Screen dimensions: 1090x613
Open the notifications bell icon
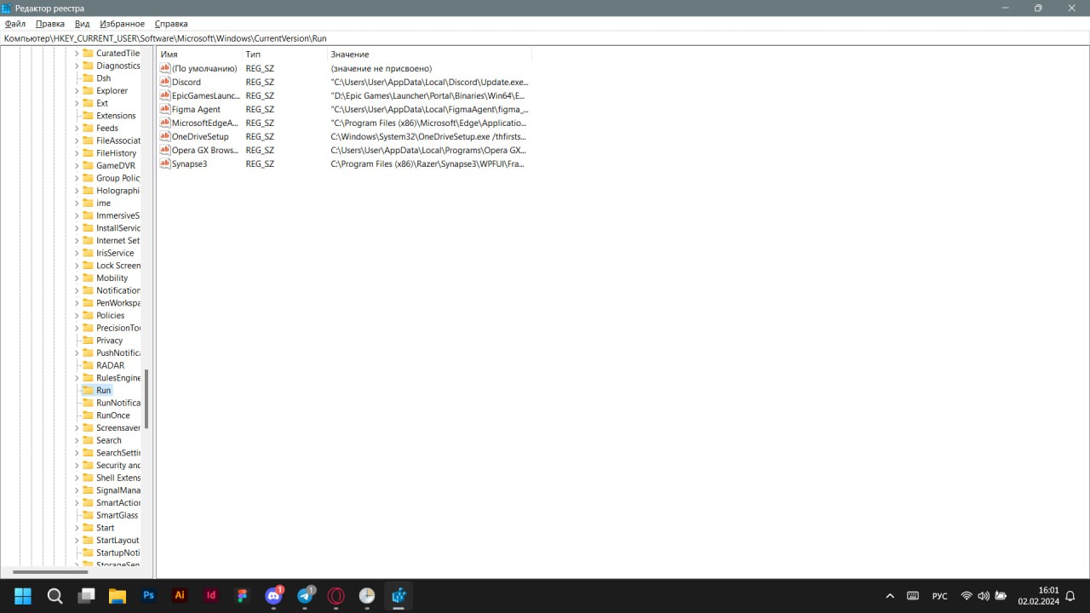point(1070,596)
